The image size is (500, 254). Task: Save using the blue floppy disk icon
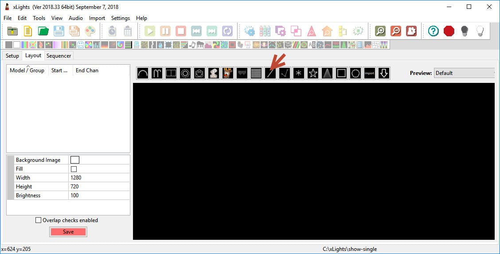click(x=59, y=31)
